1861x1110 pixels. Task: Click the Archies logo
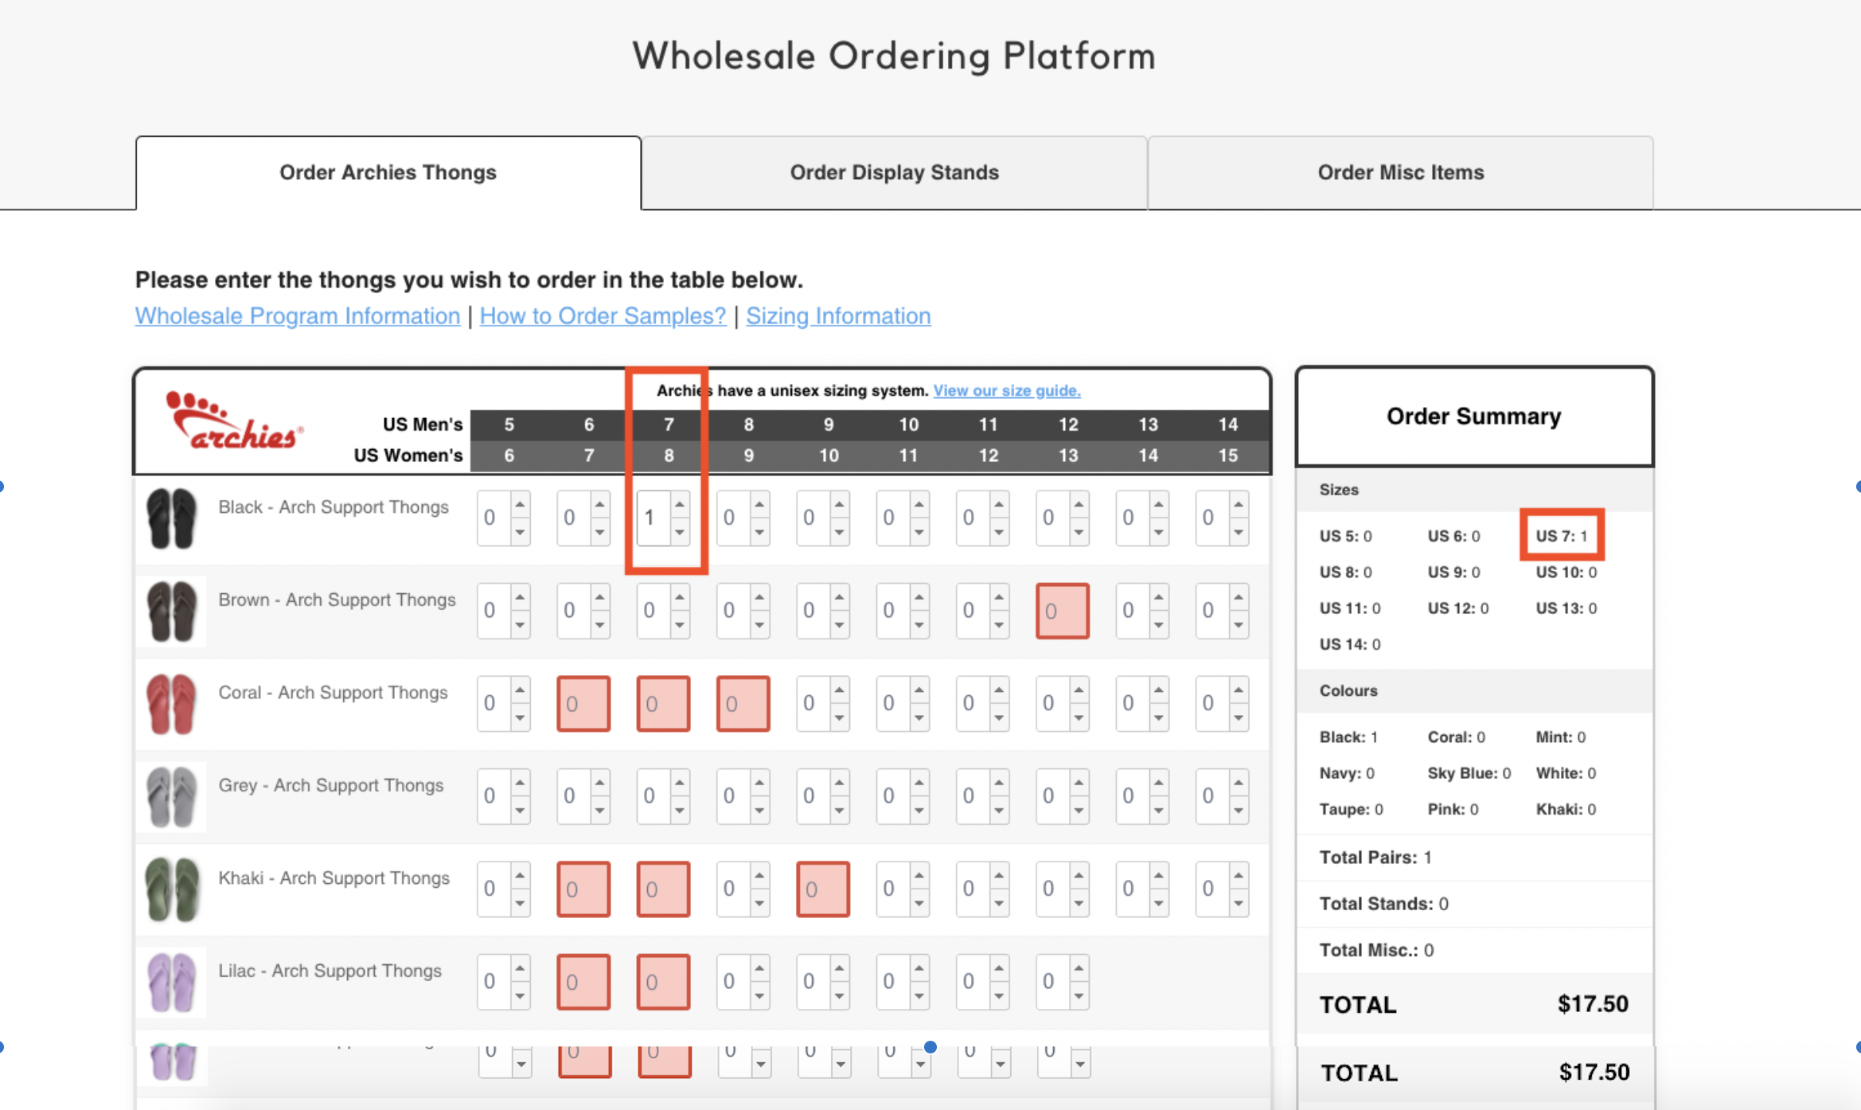(x=235, y=421)
